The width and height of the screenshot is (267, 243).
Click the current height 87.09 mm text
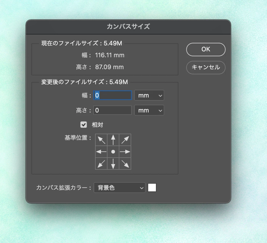[109, 67]
